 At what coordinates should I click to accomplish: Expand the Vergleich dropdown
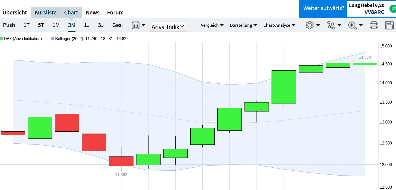[212, 25]
